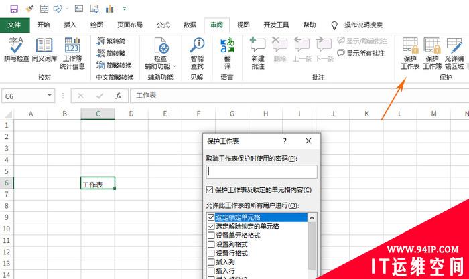Viewport: 469px width, 279px height.
Task: Click cell C6 containing 工作表
Action: tap(98, 183)
